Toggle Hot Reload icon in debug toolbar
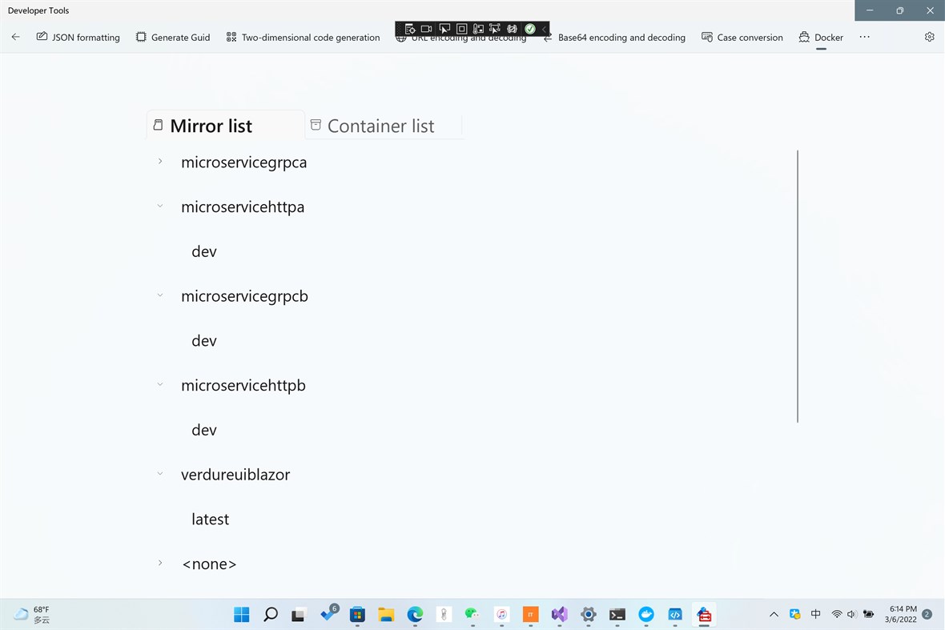 [513, 28]
